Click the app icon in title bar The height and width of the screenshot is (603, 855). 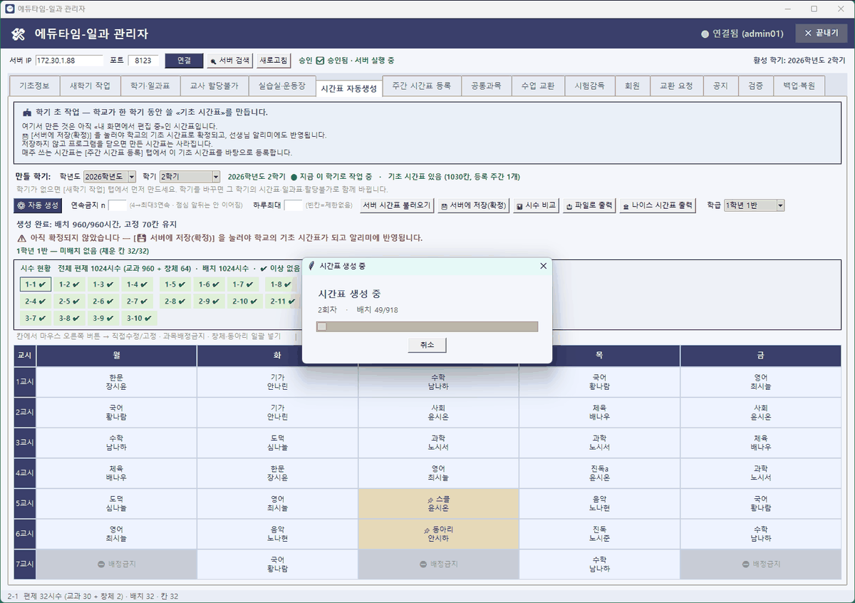click(x=9, y=9)
